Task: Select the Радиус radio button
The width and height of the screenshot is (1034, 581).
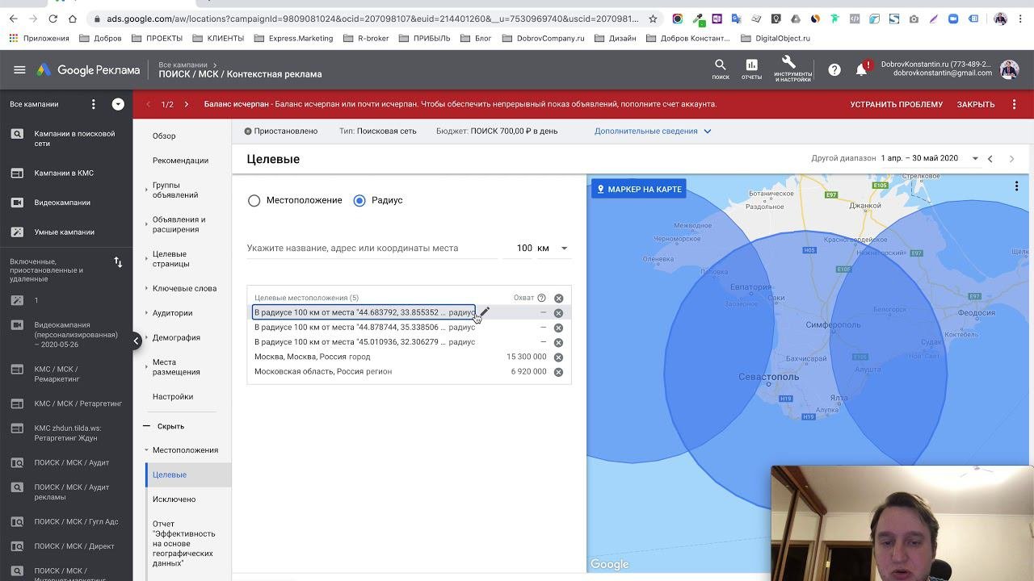Action: [359, 200]
